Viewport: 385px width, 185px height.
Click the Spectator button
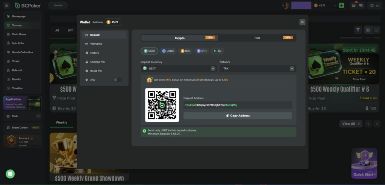pyautogui.click(x=58, y=5)
